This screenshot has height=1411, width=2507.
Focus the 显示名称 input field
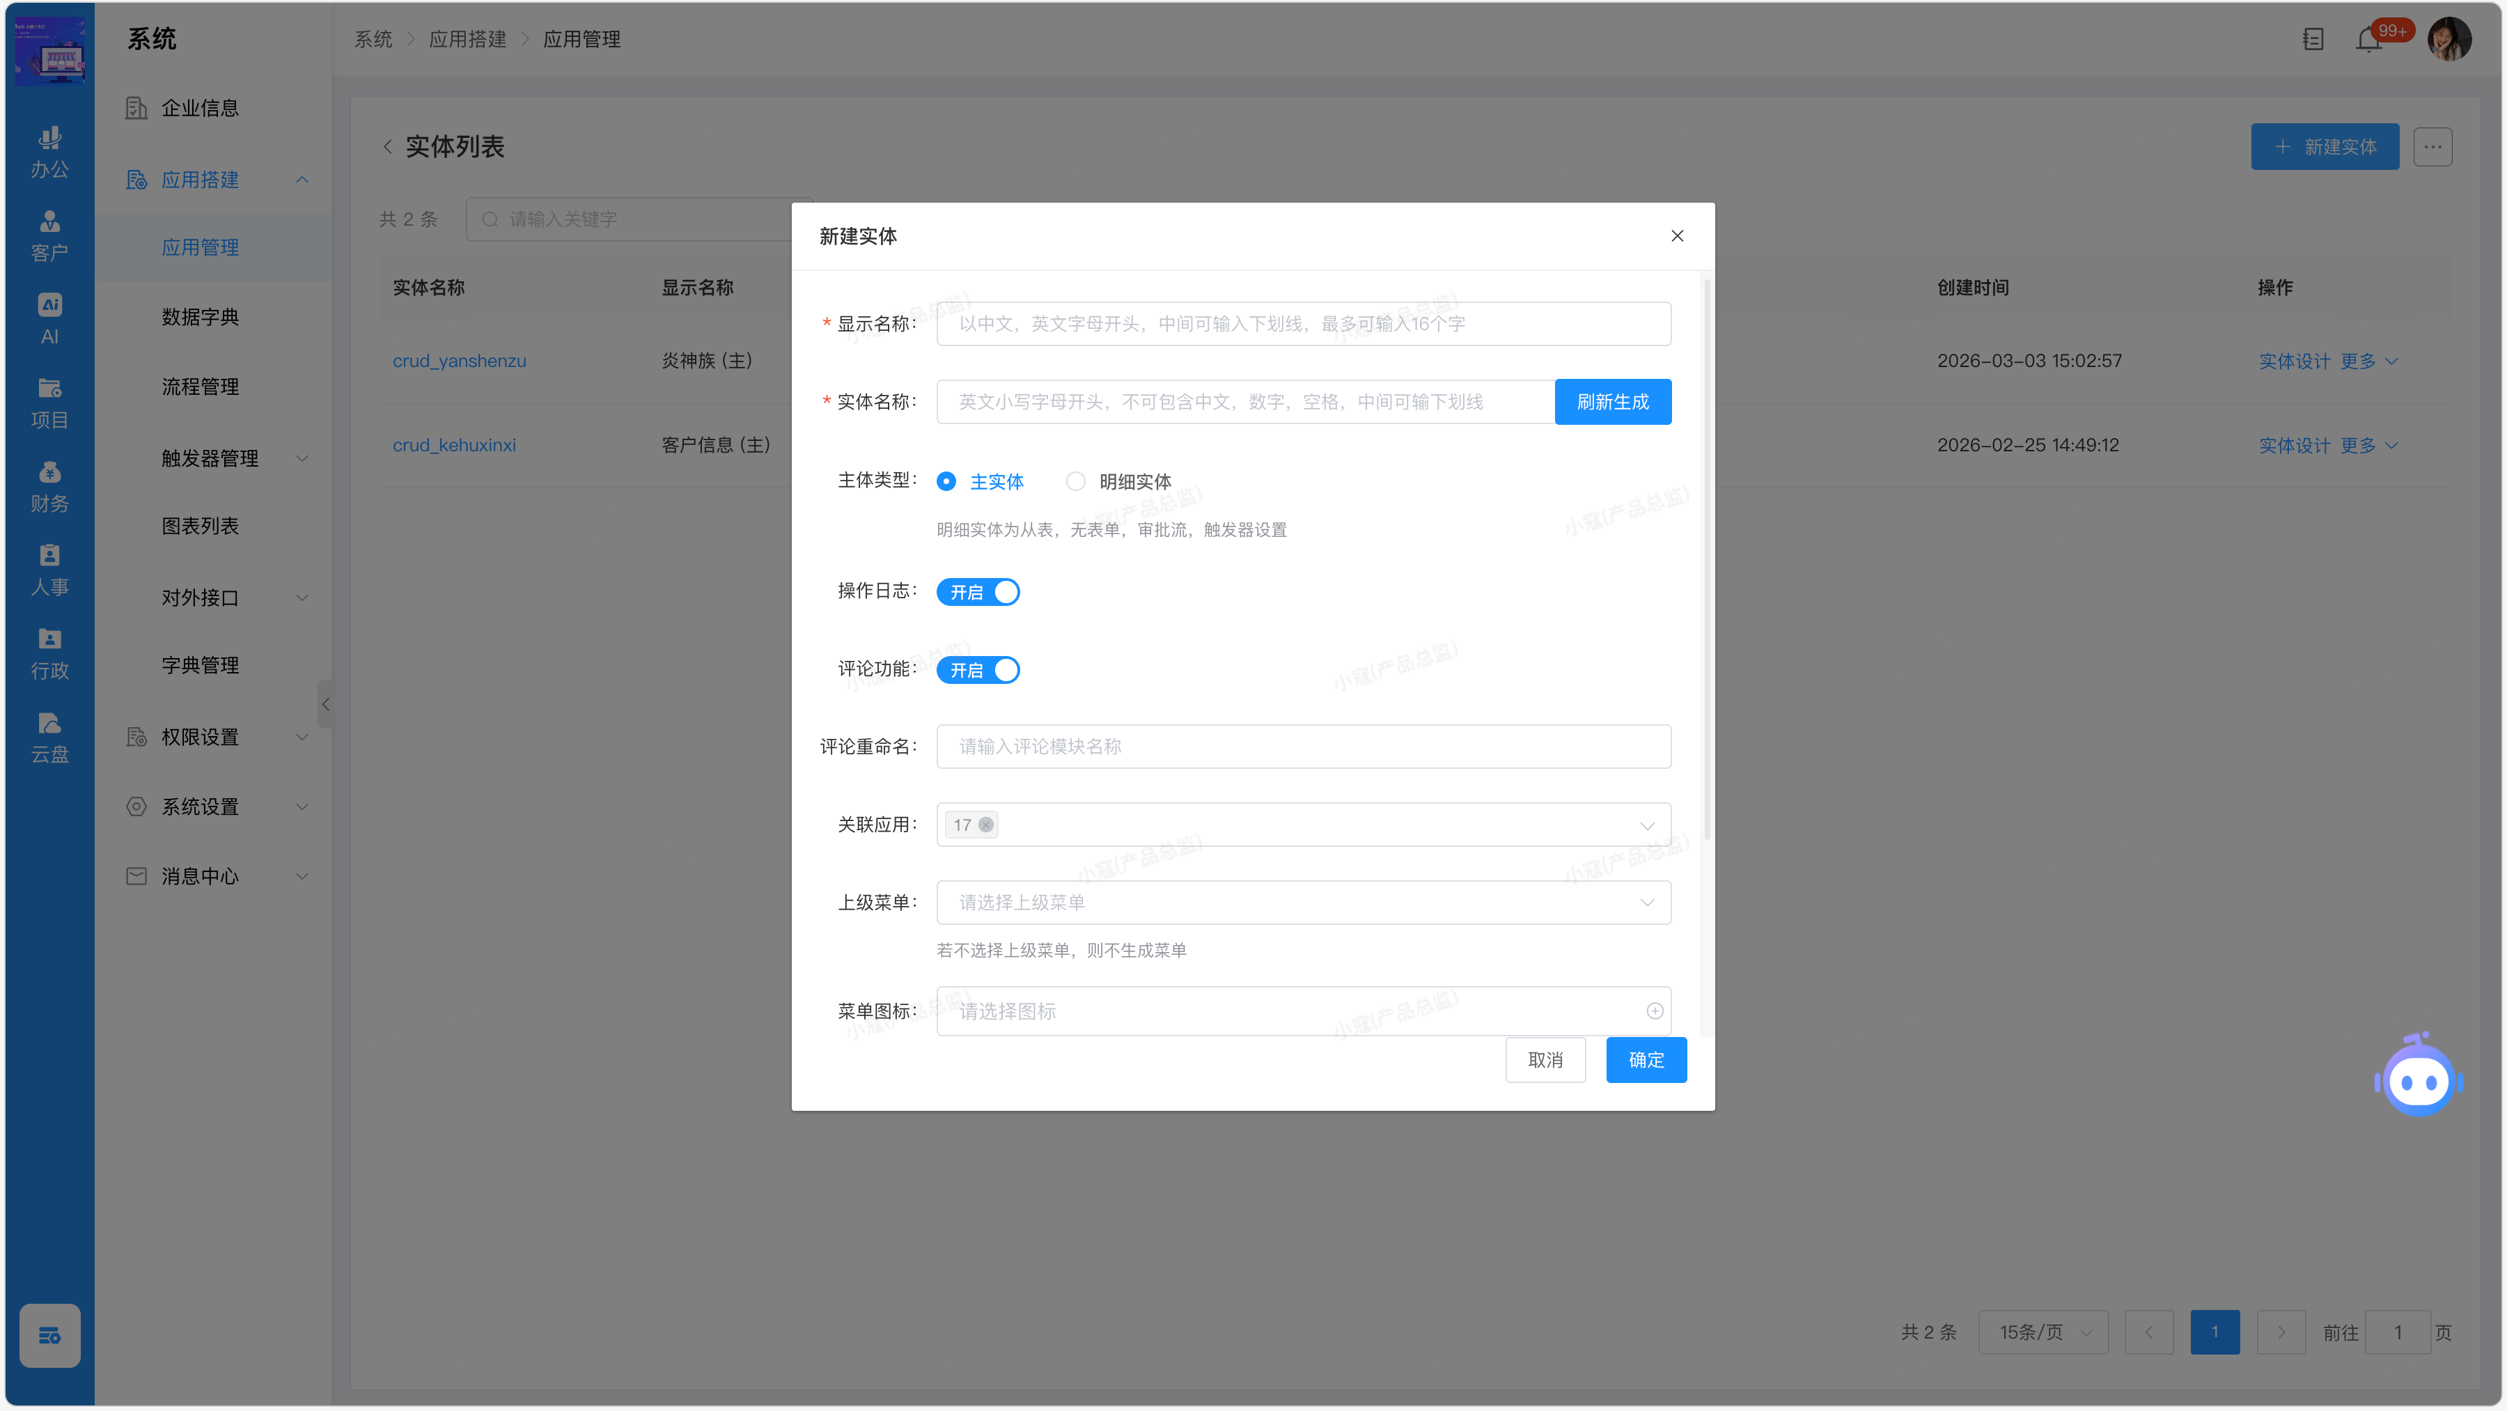pyautogui.click(x=1303, y=324)
